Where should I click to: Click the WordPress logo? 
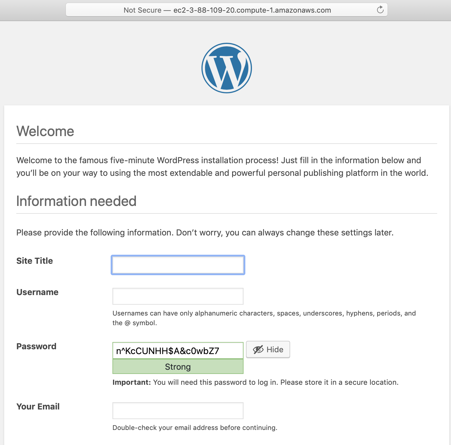tap(227, 68)
